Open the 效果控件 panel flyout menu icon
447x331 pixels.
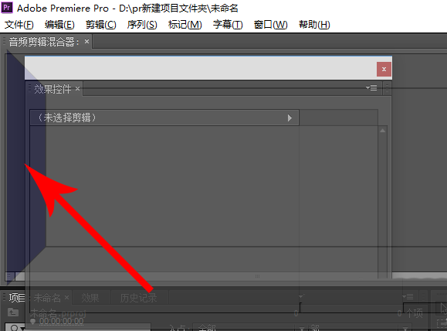pos(371,87)
